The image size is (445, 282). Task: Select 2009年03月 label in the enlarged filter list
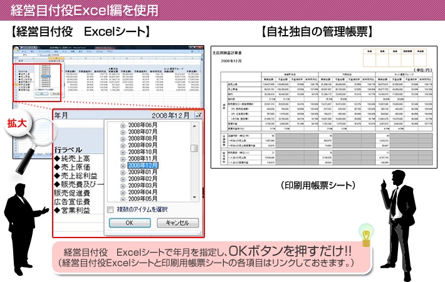click(x=142, y=185)
